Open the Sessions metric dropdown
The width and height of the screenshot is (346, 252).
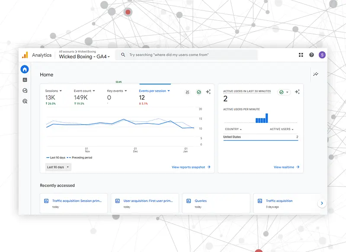tap(54, 91)
